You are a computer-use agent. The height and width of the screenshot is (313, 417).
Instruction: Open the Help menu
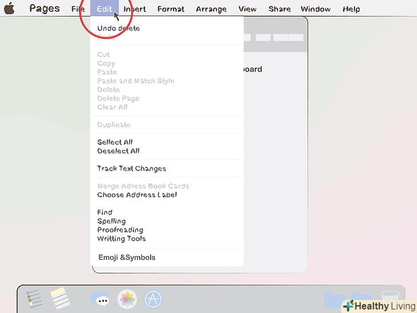(351, 9)
